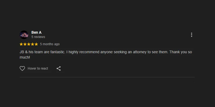Viewport: 215px width, 107px height.
Task: Open the three-dot more options menu
Action: pos(191,35)
